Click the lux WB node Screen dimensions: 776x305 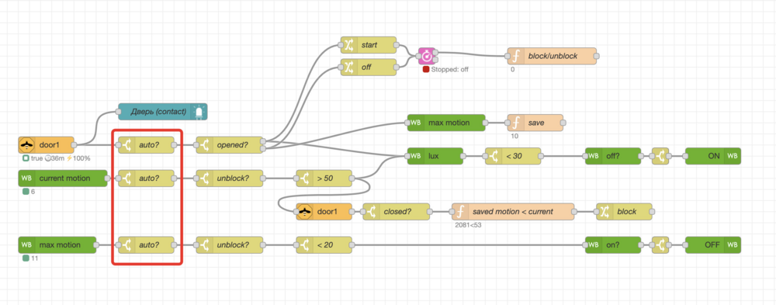point(435,156)
